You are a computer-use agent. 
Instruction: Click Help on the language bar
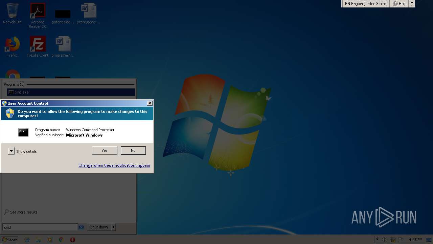(x=400, y=4)
